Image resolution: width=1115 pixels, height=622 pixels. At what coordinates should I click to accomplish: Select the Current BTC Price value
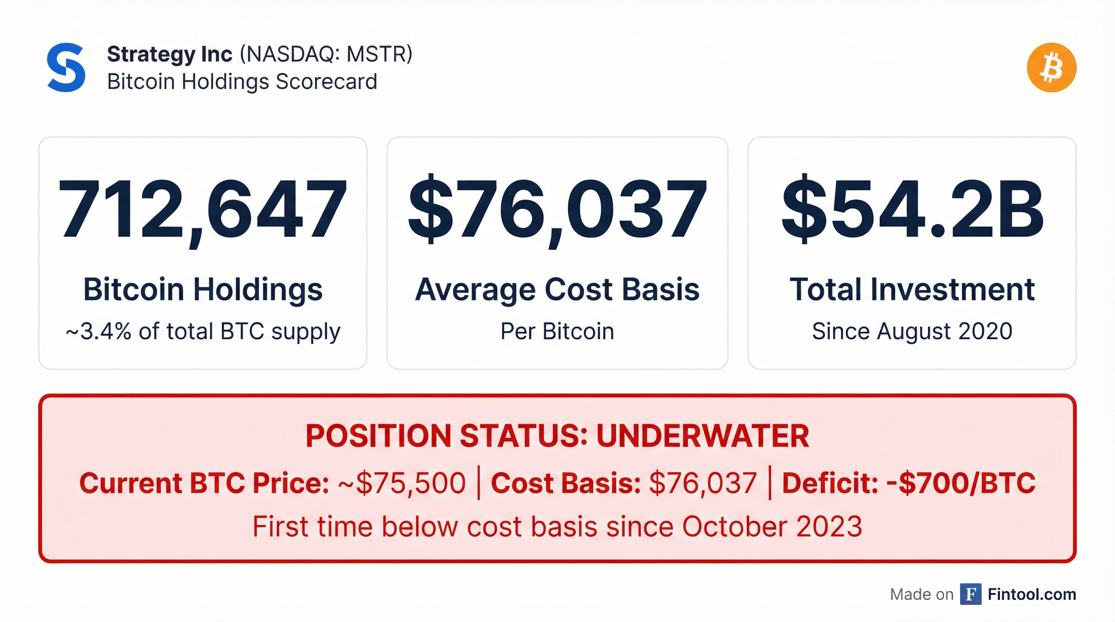(402, 483)
